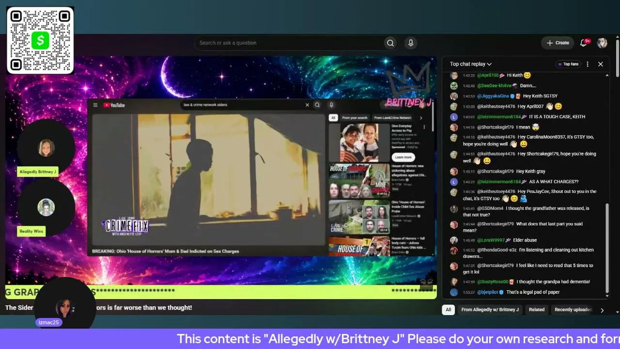Open @April700's profile picture in chat
The width and height of the screenshot is (620, 349).
[x=454, y=76]
